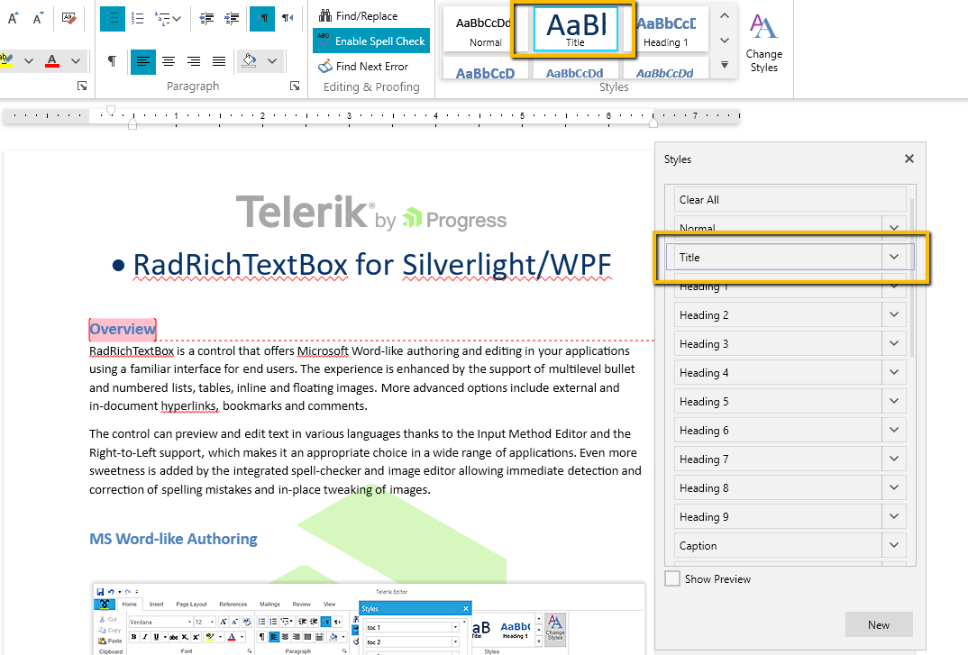Screen dimensions: 968x655
Task: Enable Show Preview checkbox
Action: tap(672, 579)
